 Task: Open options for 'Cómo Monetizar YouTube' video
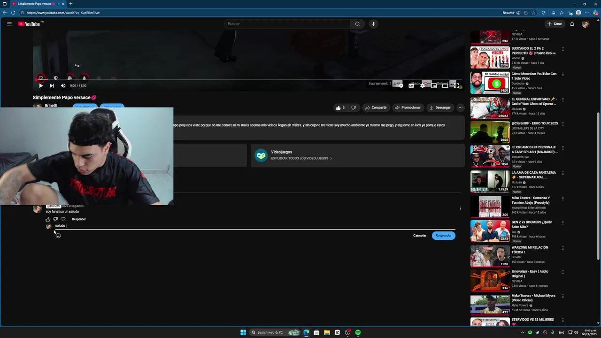coord(563,74)
